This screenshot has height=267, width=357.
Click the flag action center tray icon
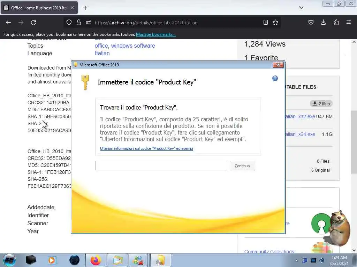point(305,260)
